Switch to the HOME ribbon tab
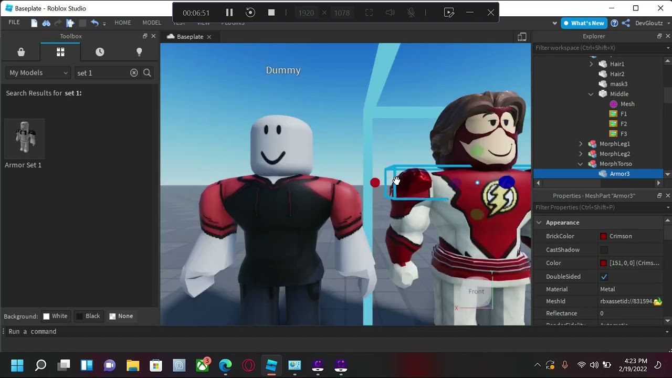The height and width of the screenshot is (378, 672). pos(123,23)
